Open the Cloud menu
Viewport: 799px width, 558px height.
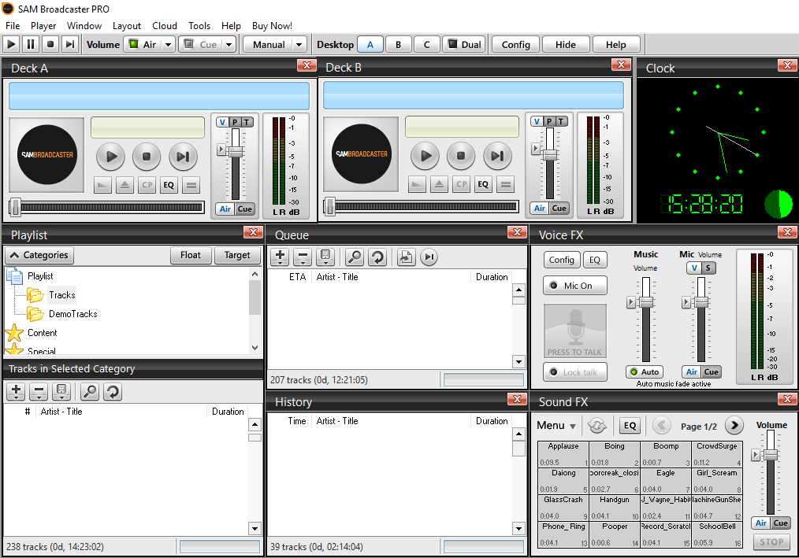(x=165, y=25)
